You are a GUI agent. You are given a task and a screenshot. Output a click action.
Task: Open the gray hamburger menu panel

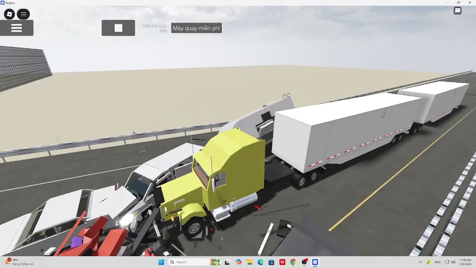(x=17, y=28)
